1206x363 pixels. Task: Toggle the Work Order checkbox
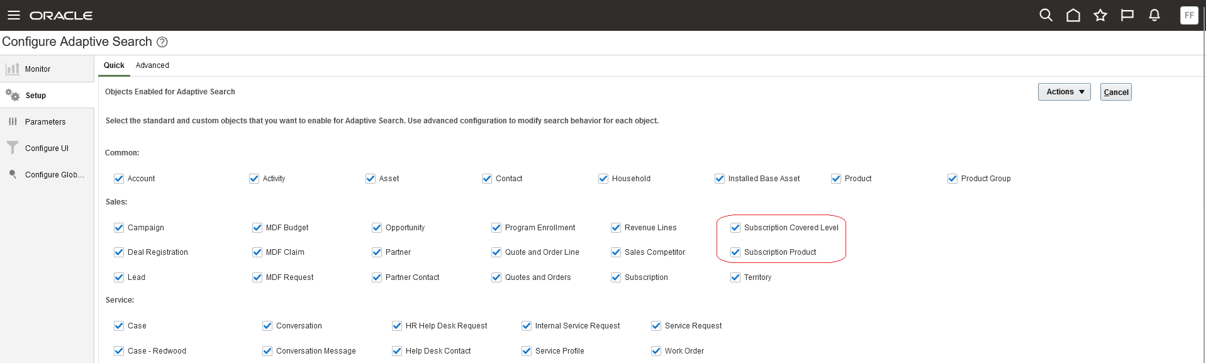656,351
